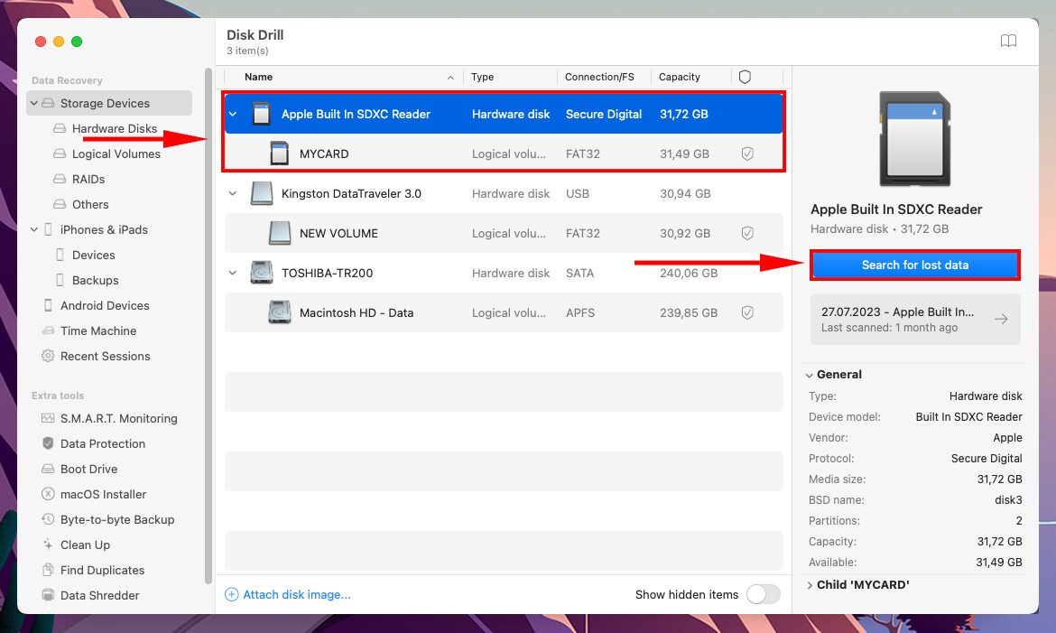Click the Recent Sessions gear icon
Screen dimensions: 1056x633
[x=48, y=356]
